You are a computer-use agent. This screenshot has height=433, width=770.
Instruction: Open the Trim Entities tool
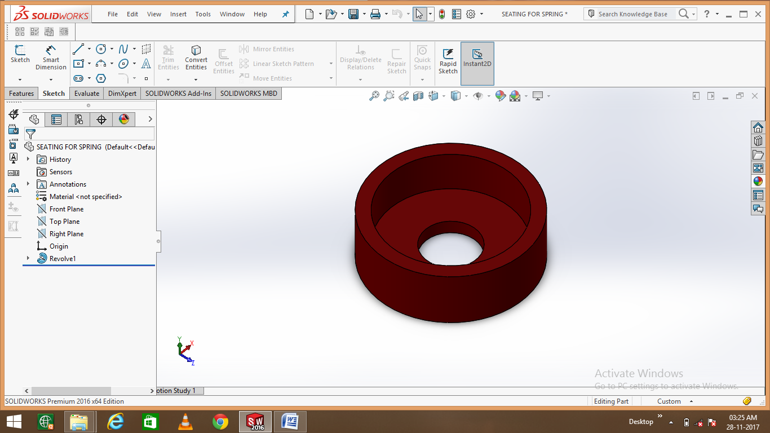[x=168, y=58]
